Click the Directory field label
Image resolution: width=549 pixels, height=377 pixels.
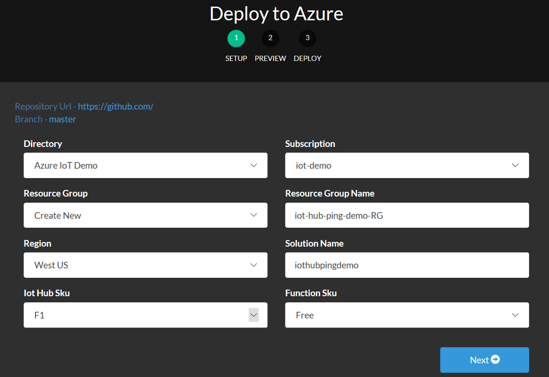(x=43, y=144)
